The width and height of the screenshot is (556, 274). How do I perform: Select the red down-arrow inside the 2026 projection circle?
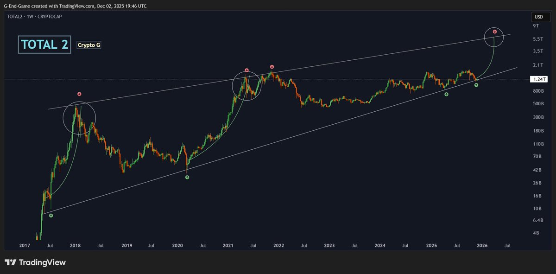495,32
